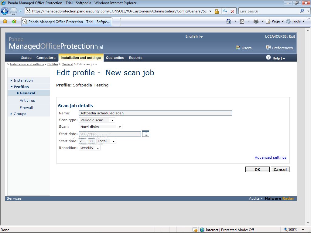The height and width of the screenshot is (233, 311).
Task: Go to the Computers tab
Action: coord(46,58)
